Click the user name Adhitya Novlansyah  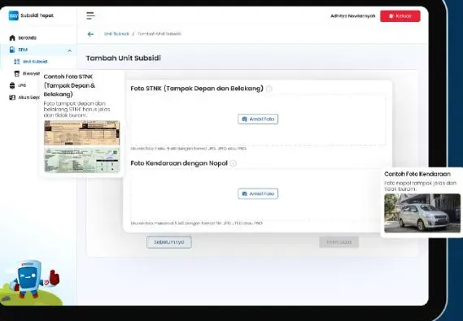[352, 16]
